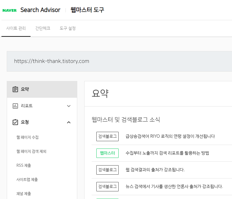This screenshot has width=232, height=199.
Task: Expand the 리포트 chevron
Action: [x=69, y=106]
